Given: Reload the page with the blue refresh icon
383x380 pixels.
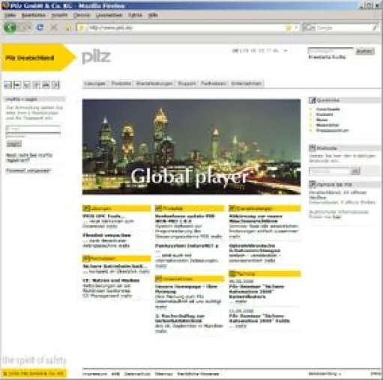Looking at the screenshot, I should [40, 28].
